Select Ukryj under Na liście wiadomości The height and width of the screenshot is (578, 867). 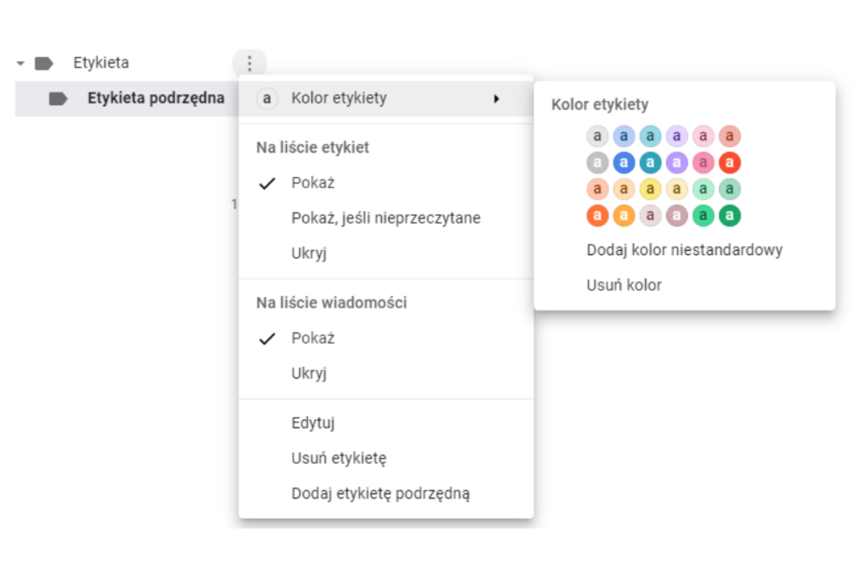pos(309,374)
